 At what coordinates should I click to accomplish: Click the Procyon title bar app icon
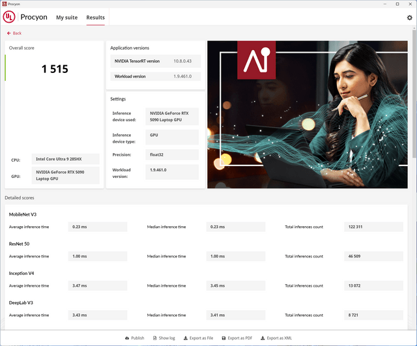[x=5, y=4]
